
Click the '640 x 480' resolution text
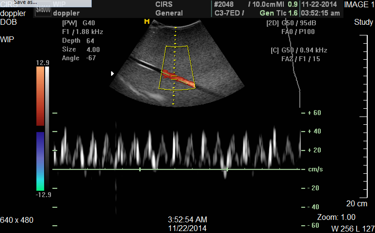pyautogui.click(x=17, y=220)
